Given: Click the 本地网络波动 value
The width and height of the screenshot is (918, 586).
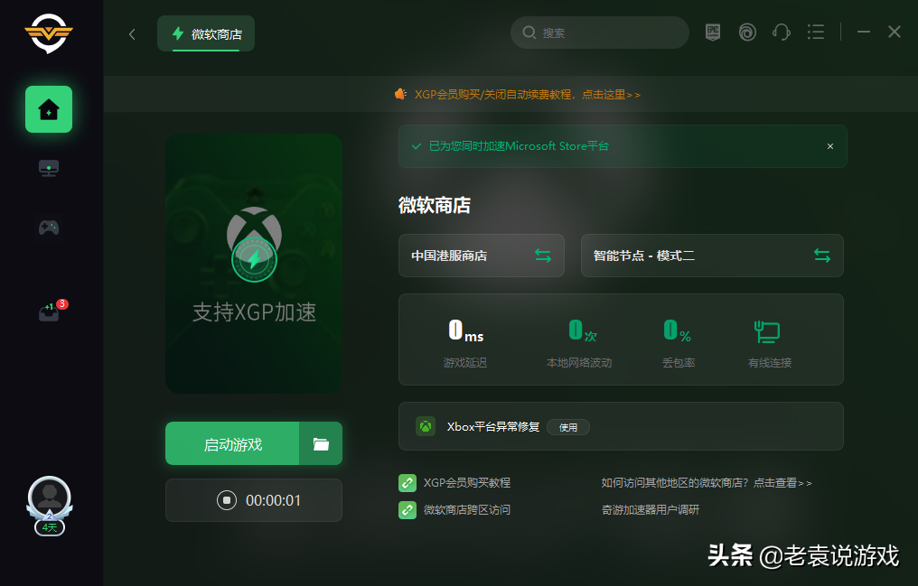Looking at the screenshot, I should point(583,331).
